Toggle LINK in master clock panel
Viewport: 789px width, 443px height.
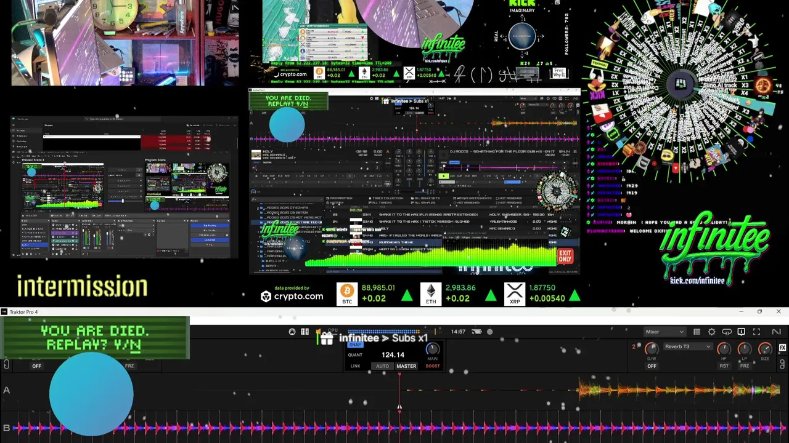(x=355, y=366)
